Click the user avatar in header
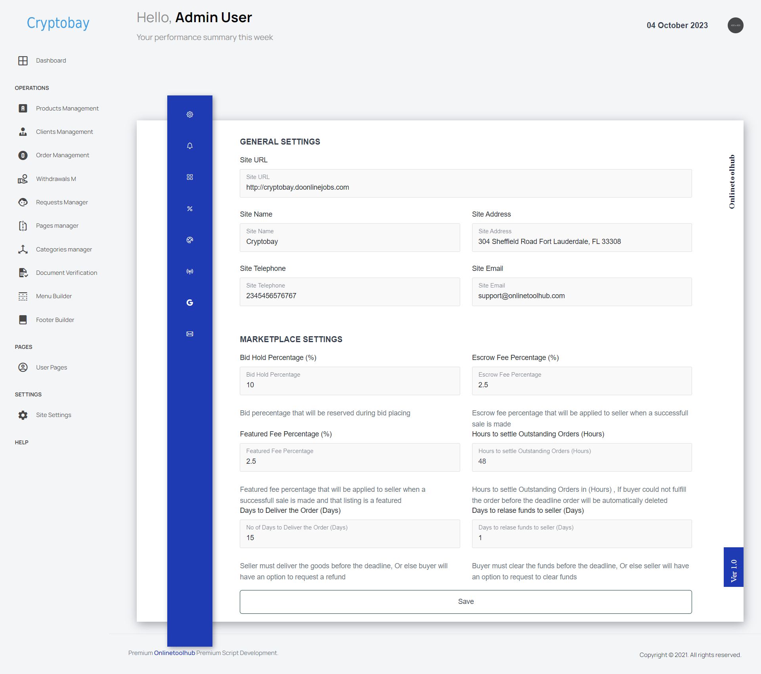The width and height of the screenshot is (761, 674). pos(735,25)
